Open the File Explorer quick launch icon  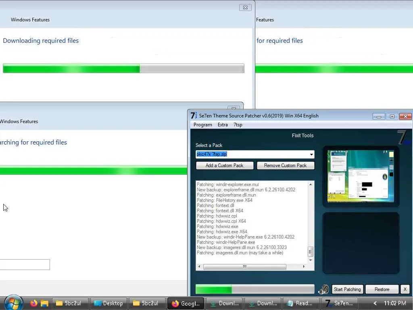pos(44,304)
